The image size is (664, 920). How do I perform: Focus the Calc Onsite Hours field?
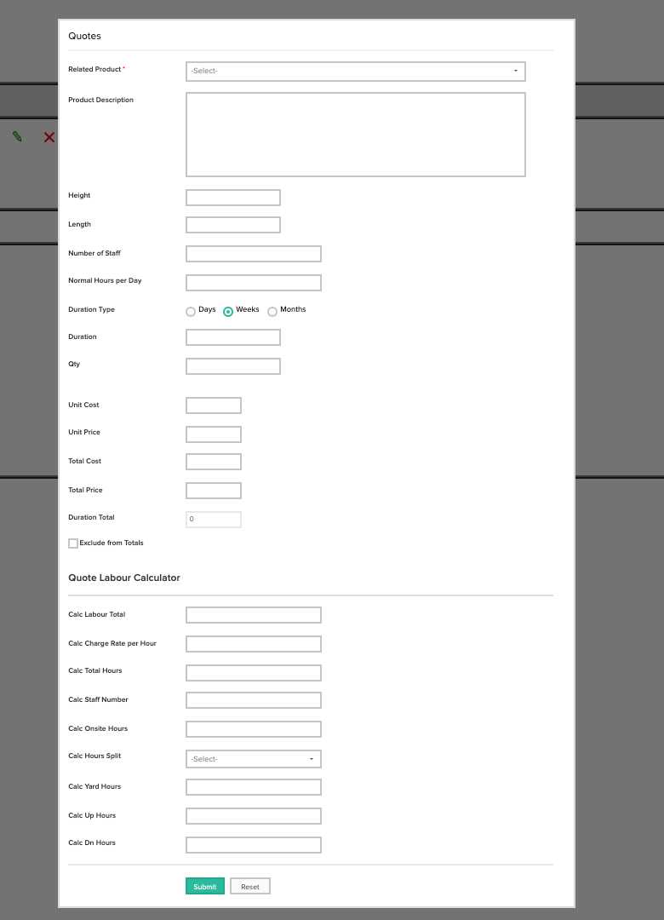254,728
